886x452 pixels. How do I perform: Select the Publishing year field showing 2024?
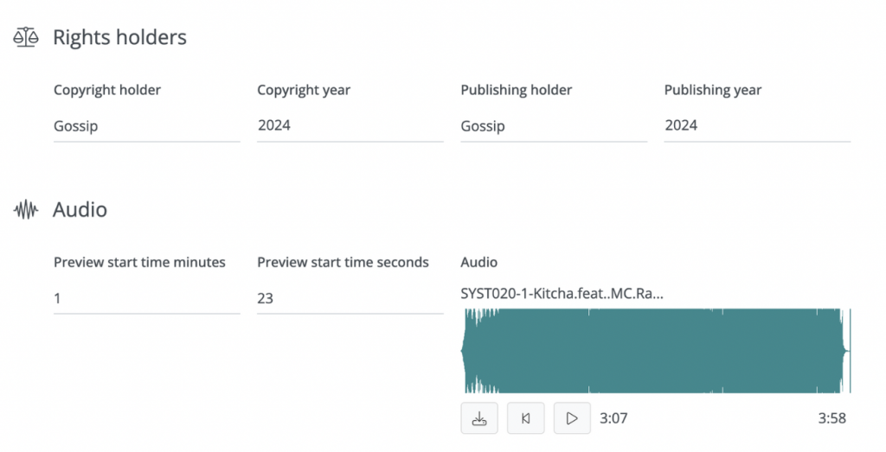[757, 126]
